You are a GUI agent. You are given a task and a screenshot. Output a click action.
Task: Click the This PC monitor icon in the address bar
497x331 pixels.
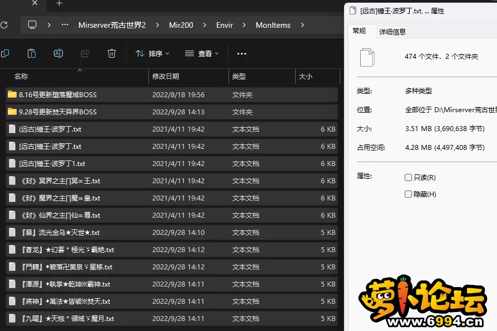coord(32,25)
